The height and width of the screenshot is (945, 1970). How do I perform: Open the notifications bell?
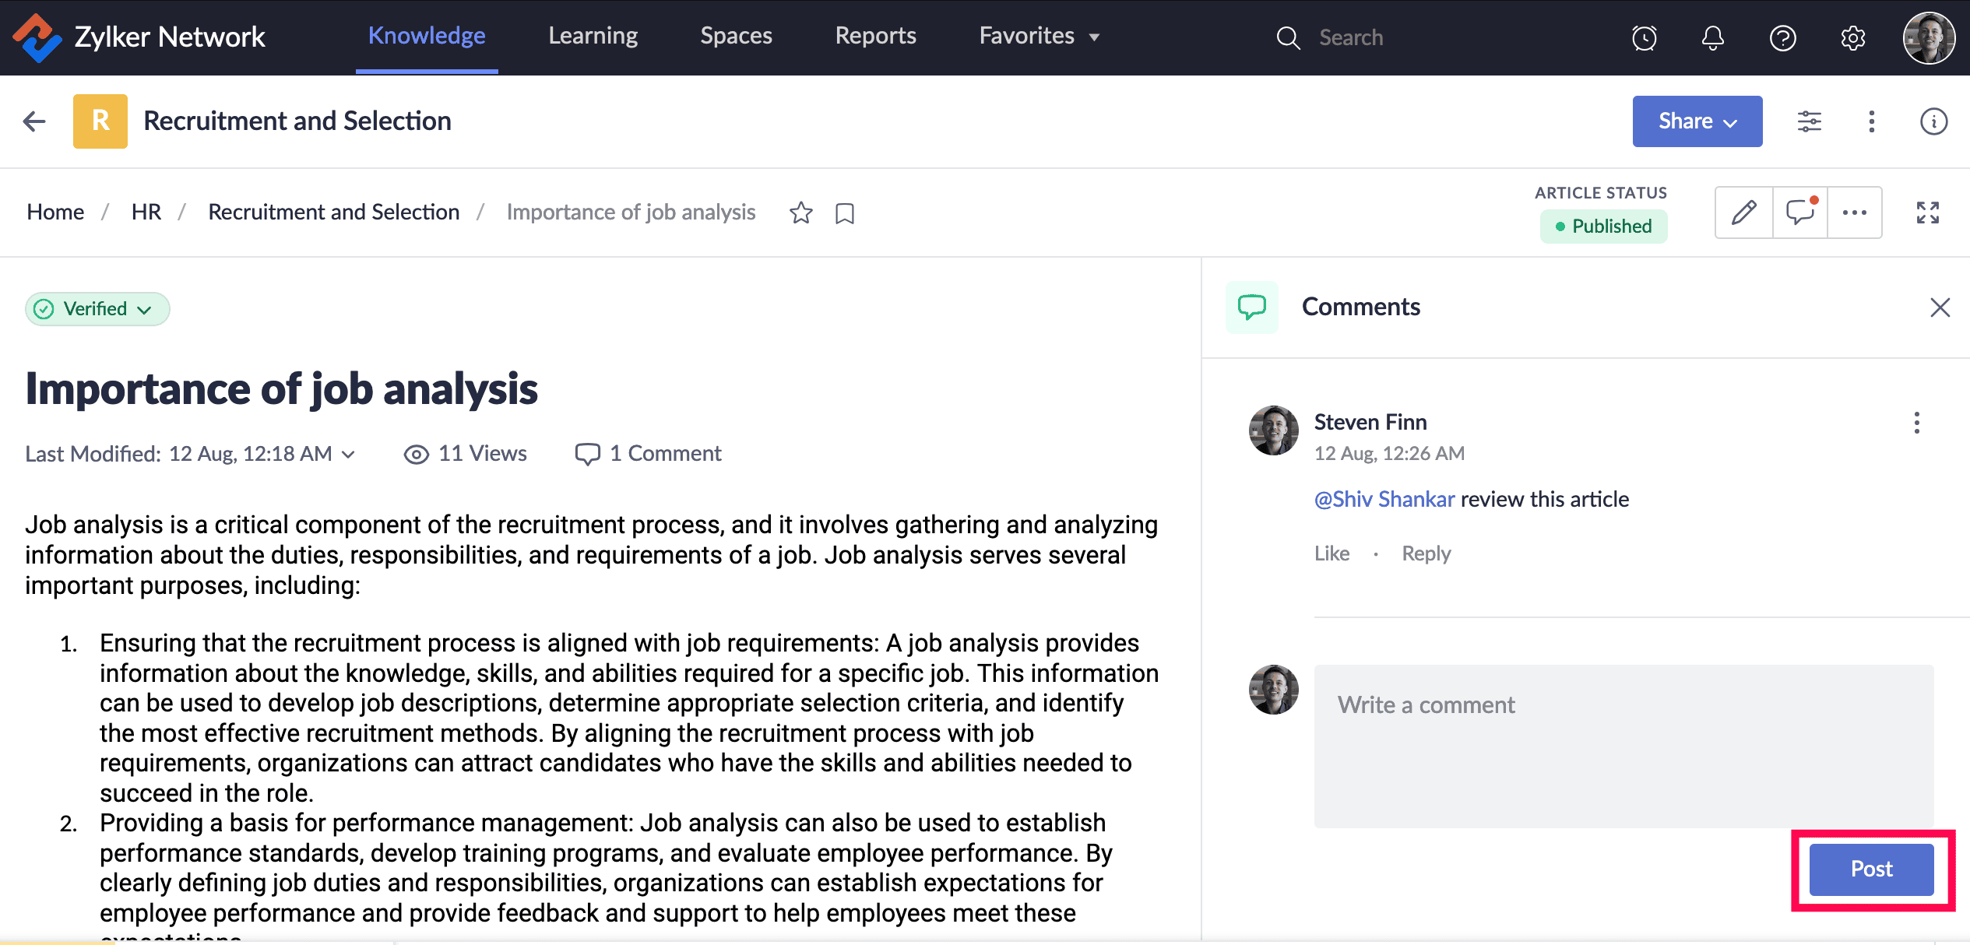tap(1713, 37)
